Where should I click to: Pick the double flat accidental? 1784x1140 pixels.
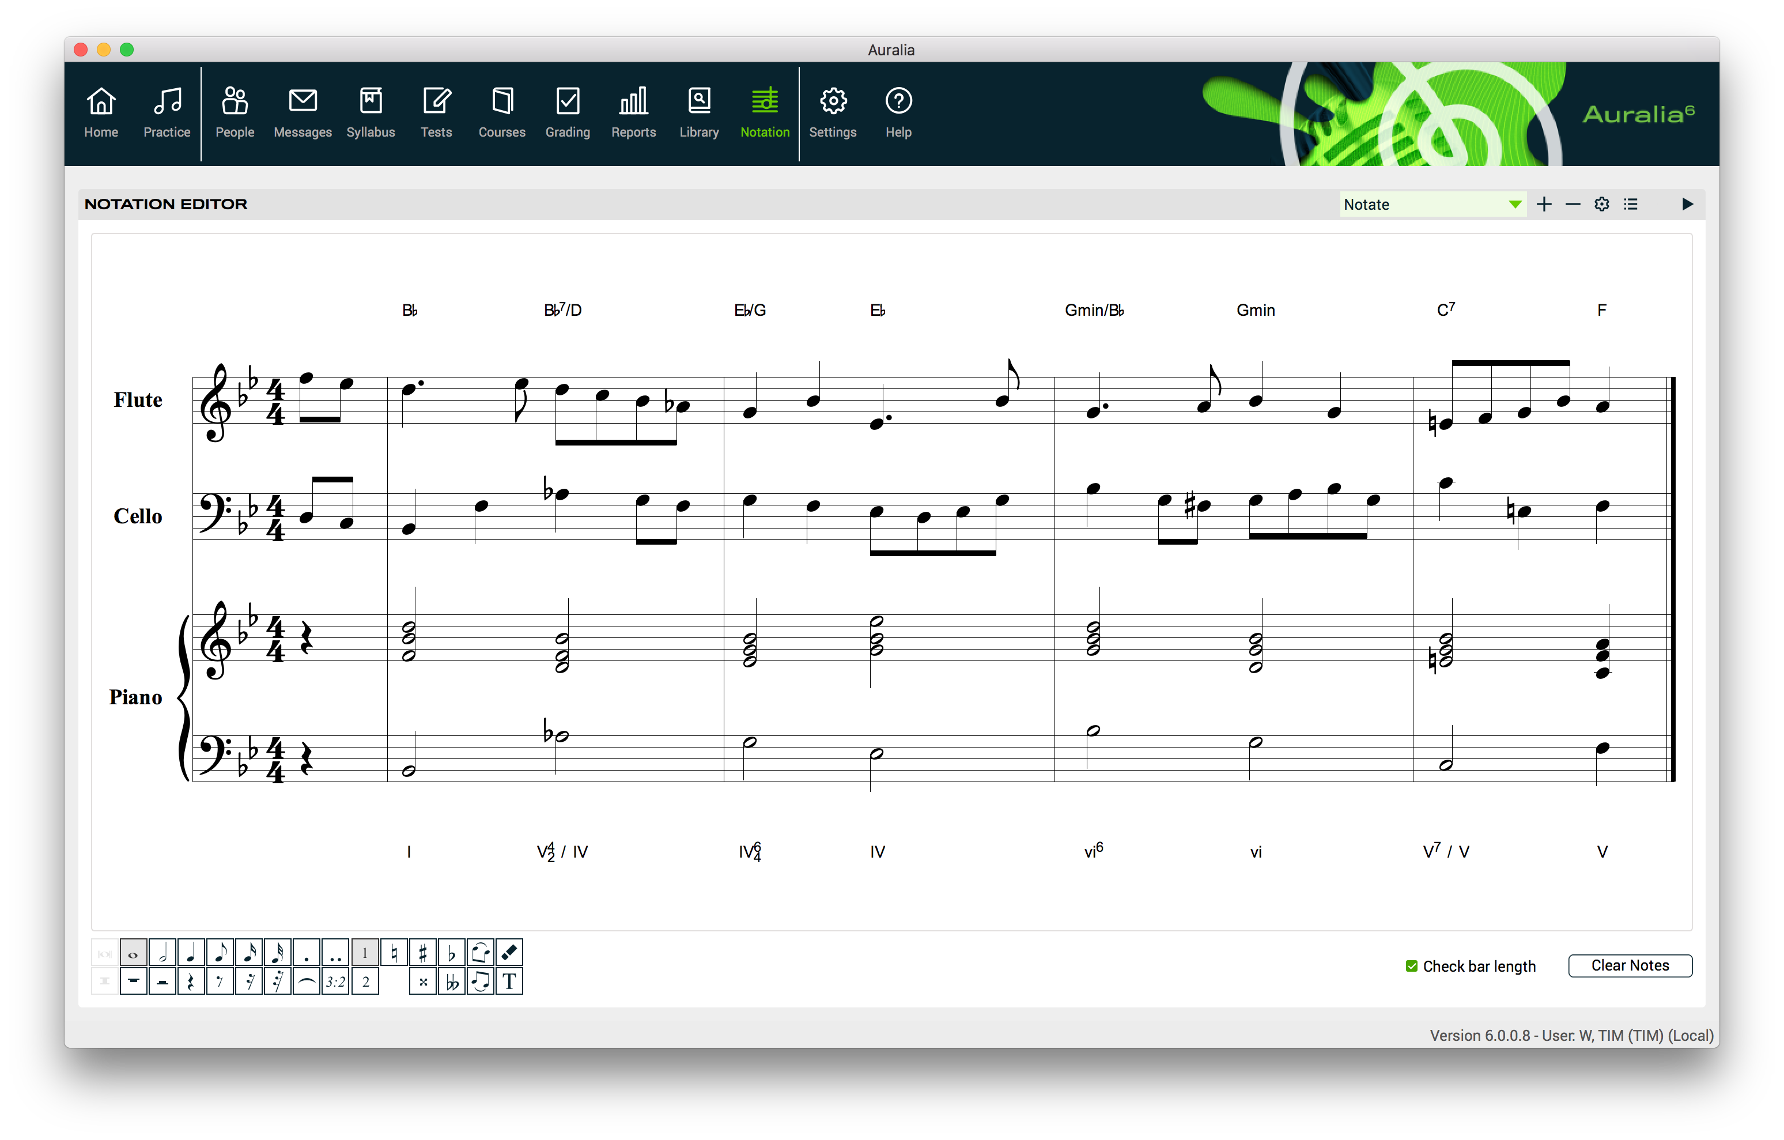click(x=452, y=982)
